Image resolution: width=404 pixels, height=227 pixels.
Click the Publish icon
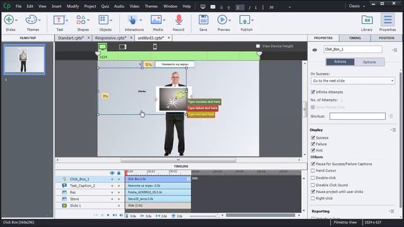244,20
